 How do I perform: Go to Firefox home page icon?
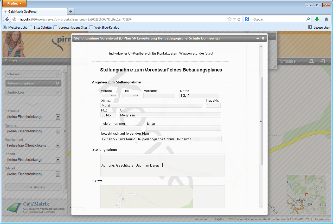[326, 19]
